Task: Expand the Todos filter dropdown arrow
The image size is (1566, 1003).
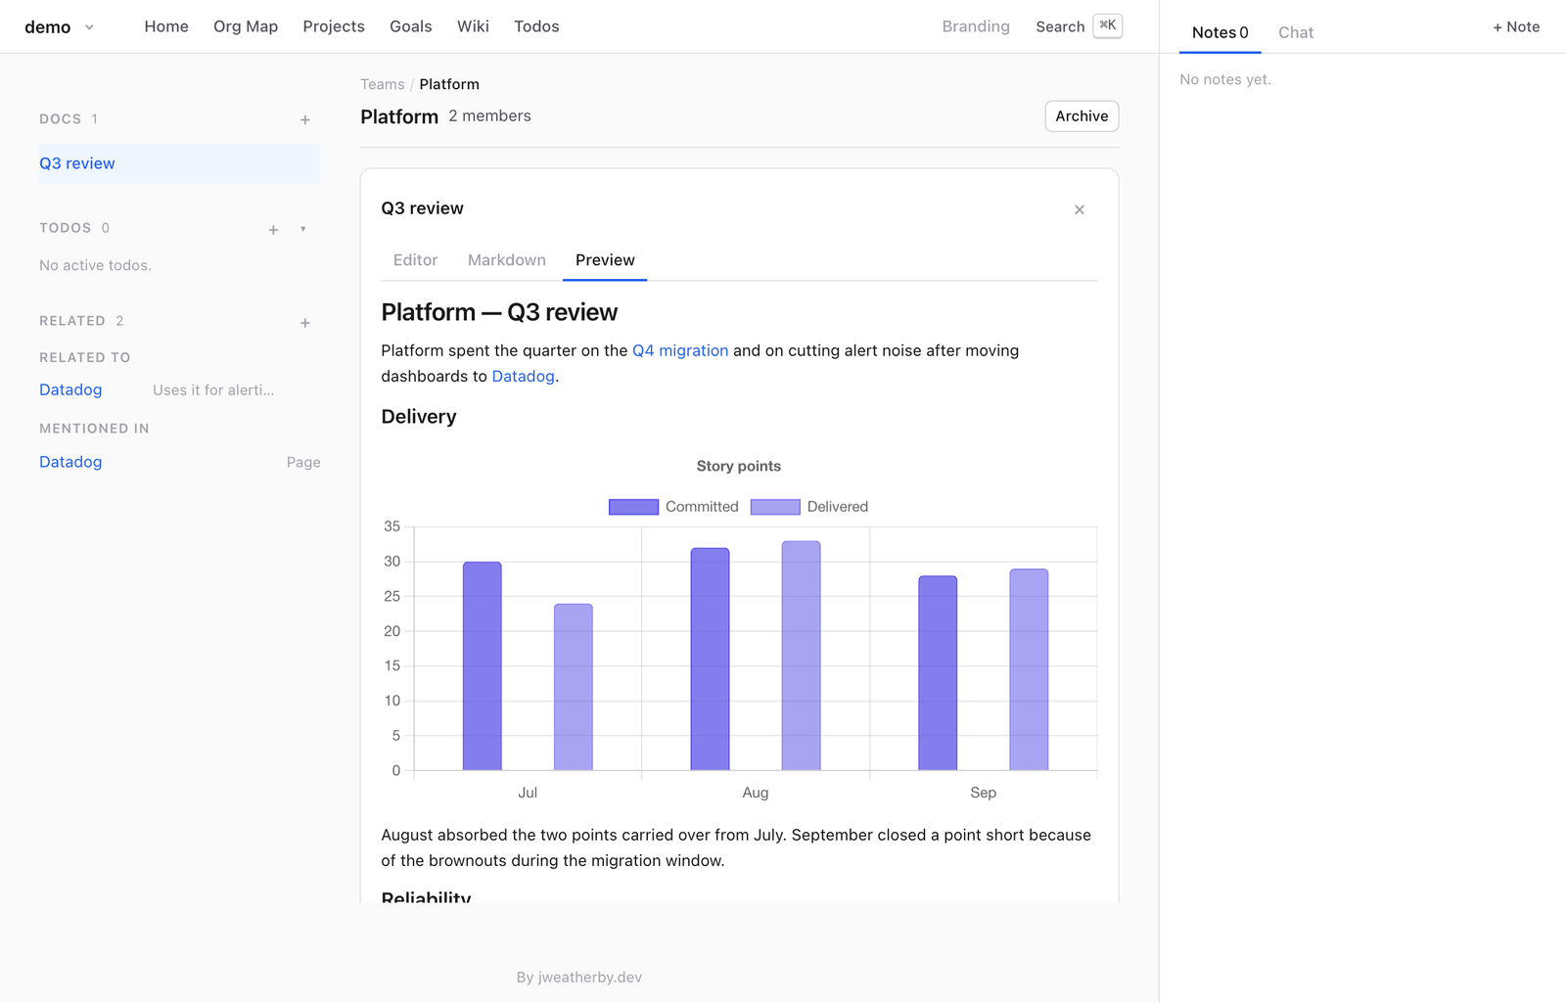Action: pyautogui.click(x=303, y=229)
